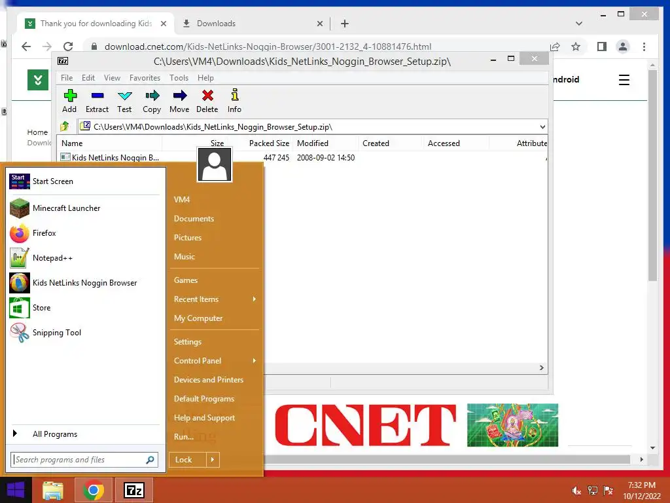Open Help and Support

204,418
